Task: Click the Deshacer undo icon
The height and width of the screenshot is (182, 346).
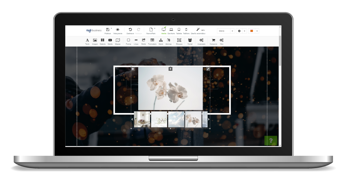Action: tap(130, 30)
